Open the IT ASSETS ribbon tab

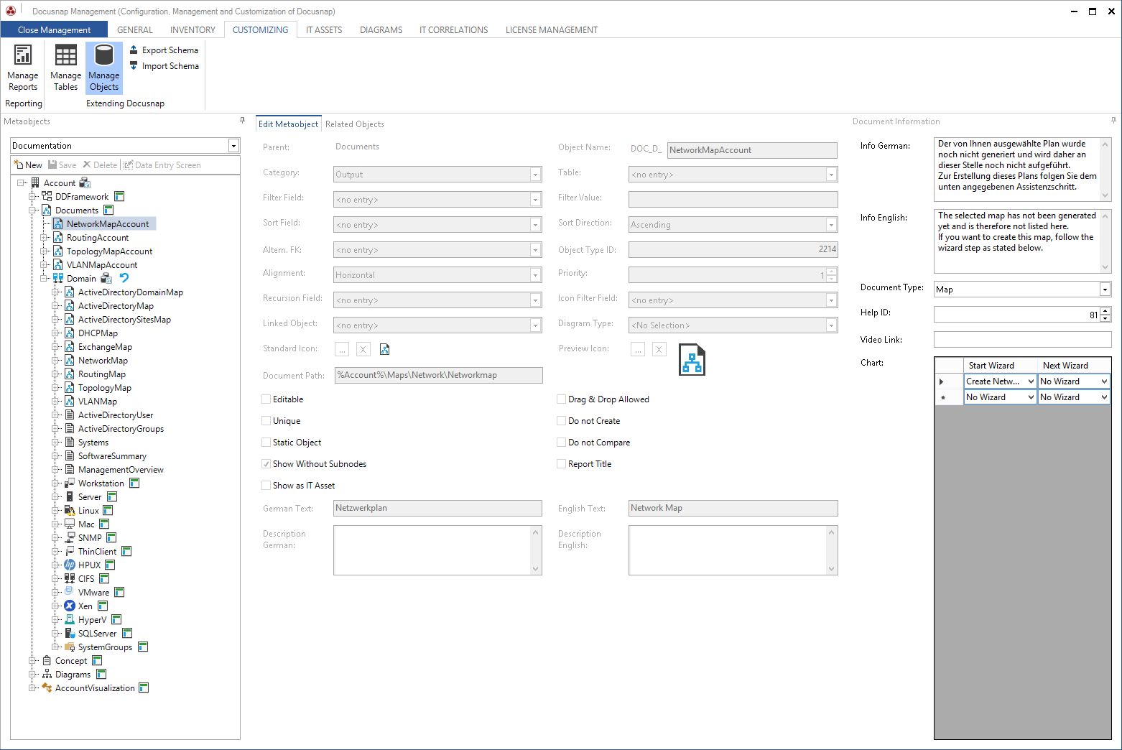(x=324, y=29)
